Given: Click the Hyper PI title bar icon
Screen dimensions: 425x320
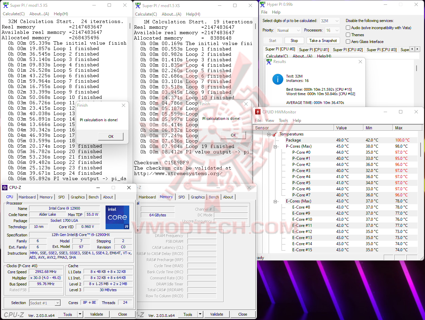Looking at the screenshot, I should 263,4.
